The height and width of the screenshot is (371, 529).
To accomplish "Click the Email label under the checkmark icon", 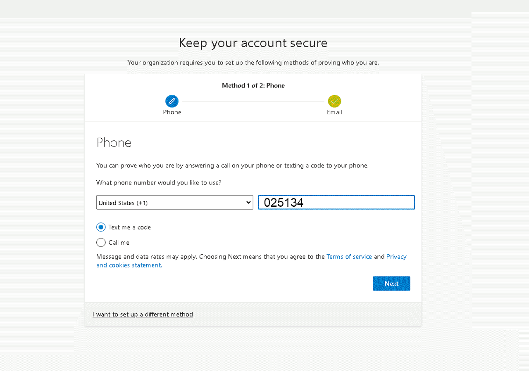I will 334,112.
